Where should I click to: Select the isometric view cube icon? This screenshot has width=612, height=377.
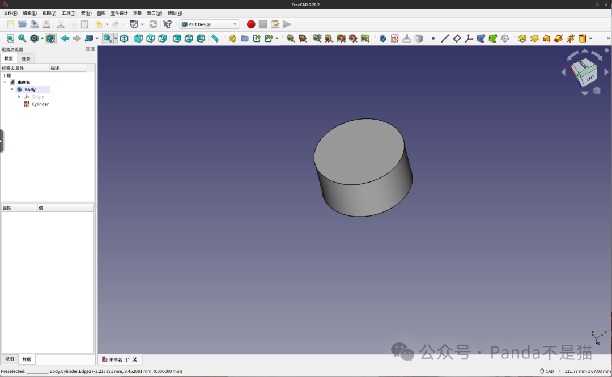point(124,39)
